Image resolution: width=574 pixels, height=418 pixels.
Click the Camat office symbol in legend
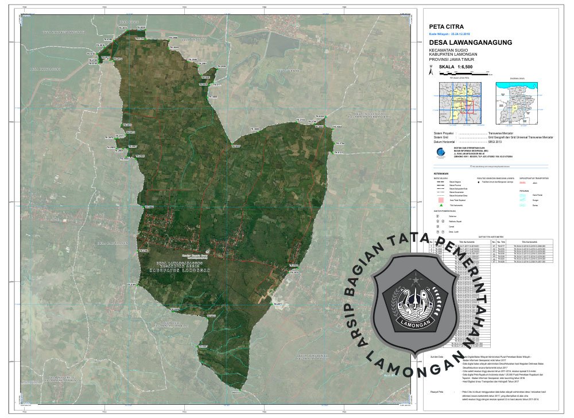click(437, 226)
